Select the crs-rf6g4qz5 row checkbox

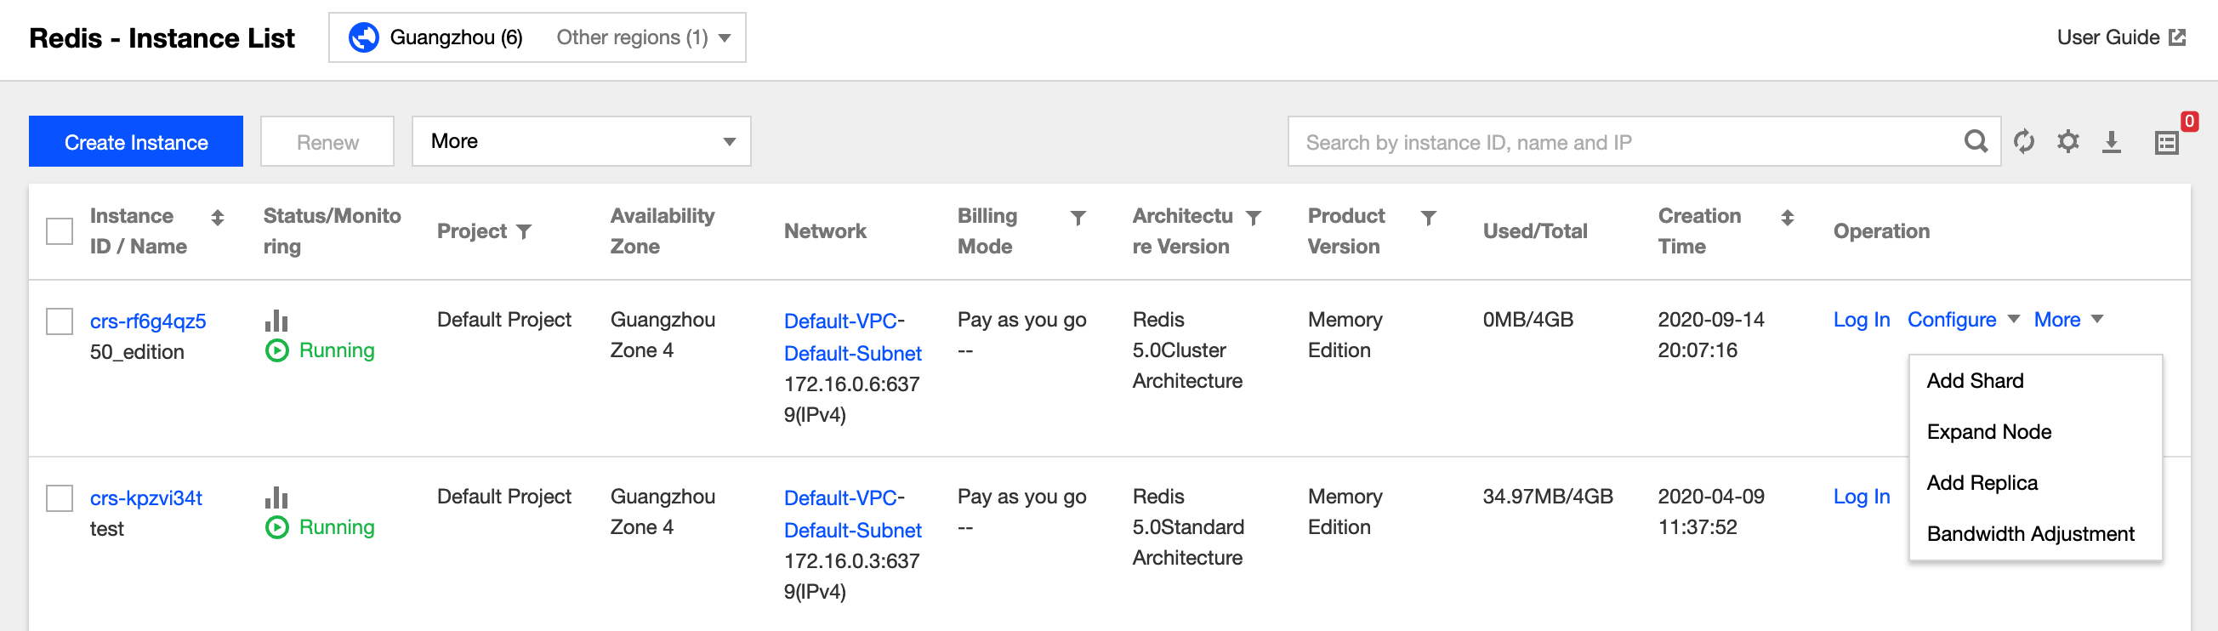[x=60, y=321]
